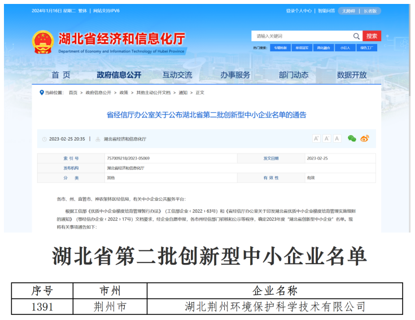
Task: Expand the 办事服务 navigation menu
Action: [235, 75]
